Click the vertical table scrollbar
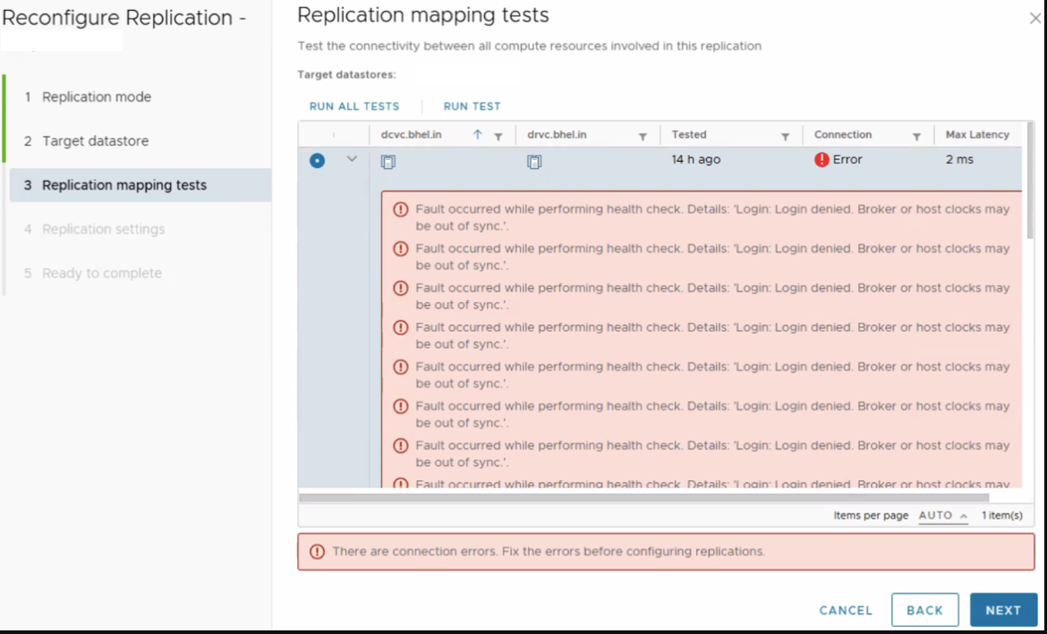 point(1030,181)
